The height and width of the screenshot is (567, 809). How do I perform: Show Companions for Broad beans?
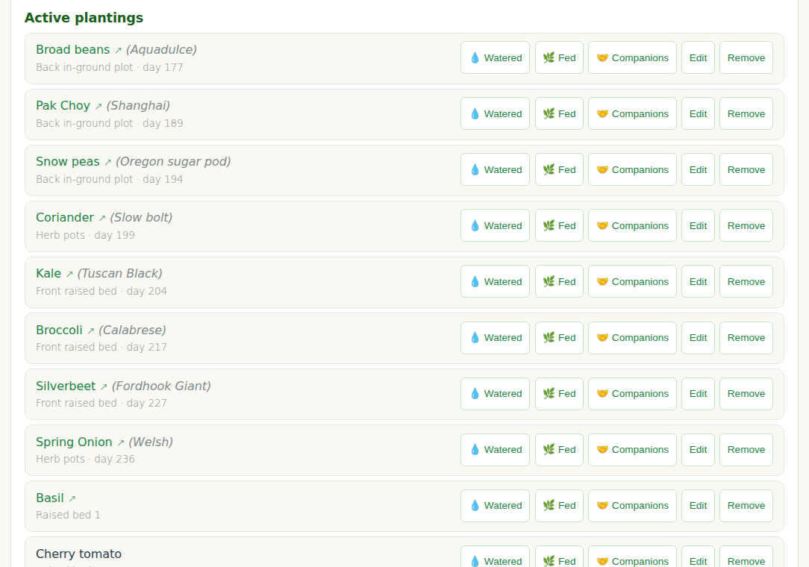click(x=632, y=57)
